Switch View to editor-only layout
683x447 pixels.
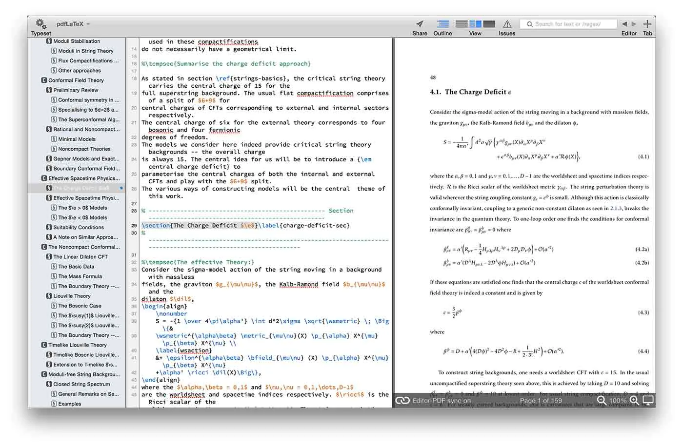(462, 24)
